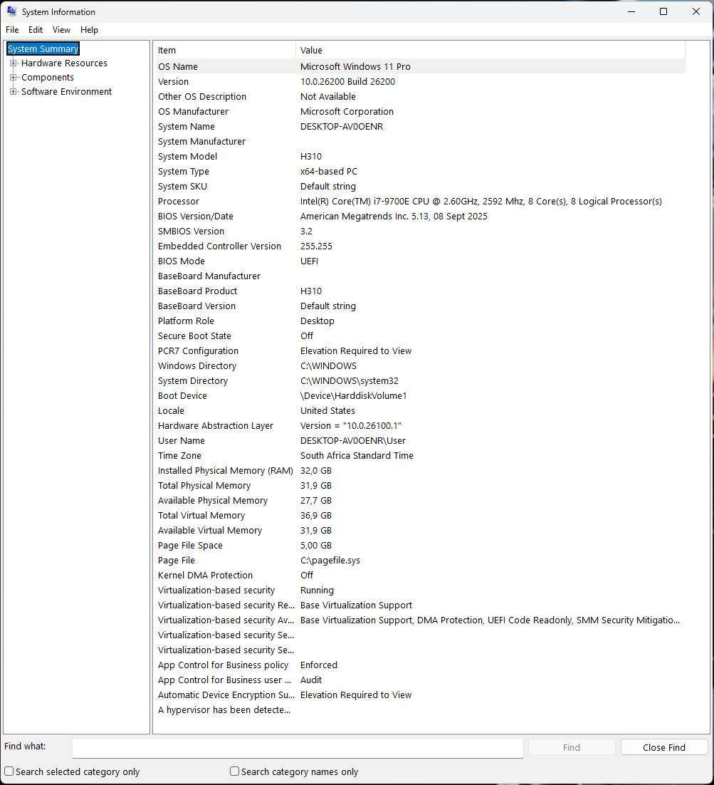The width and height of the screenshot is (714, 785).
Task: Select System Summary in the tree
Action: pos(43,48)
